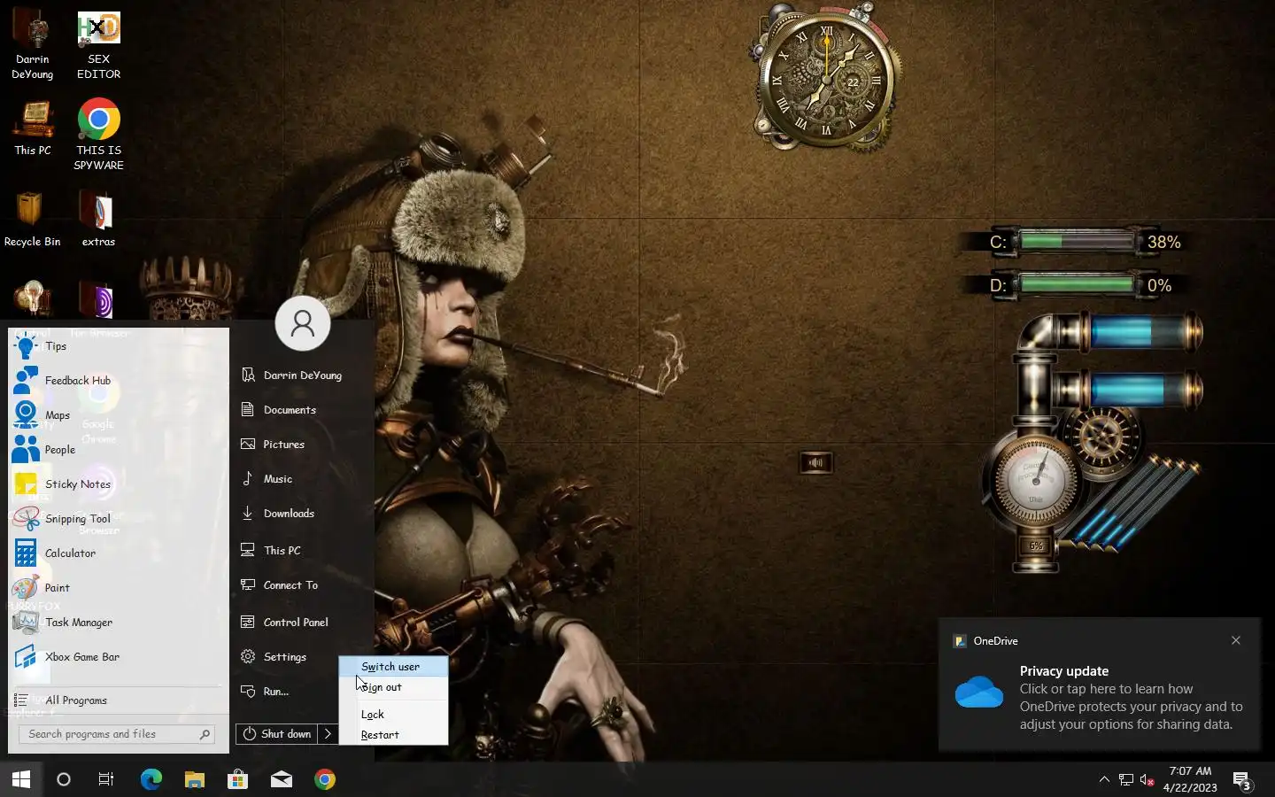1275x797 pixels.
Task: Open the clock showing 7:07 AM
Action: pos(1190,779)
